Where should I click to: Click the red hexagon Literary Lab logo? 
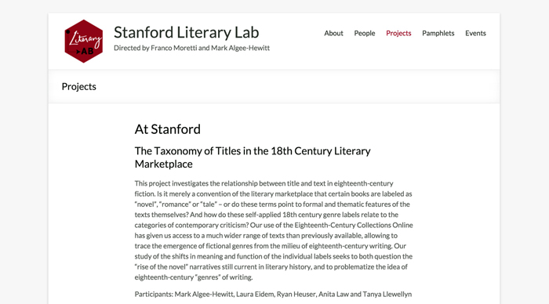[84, 42]
